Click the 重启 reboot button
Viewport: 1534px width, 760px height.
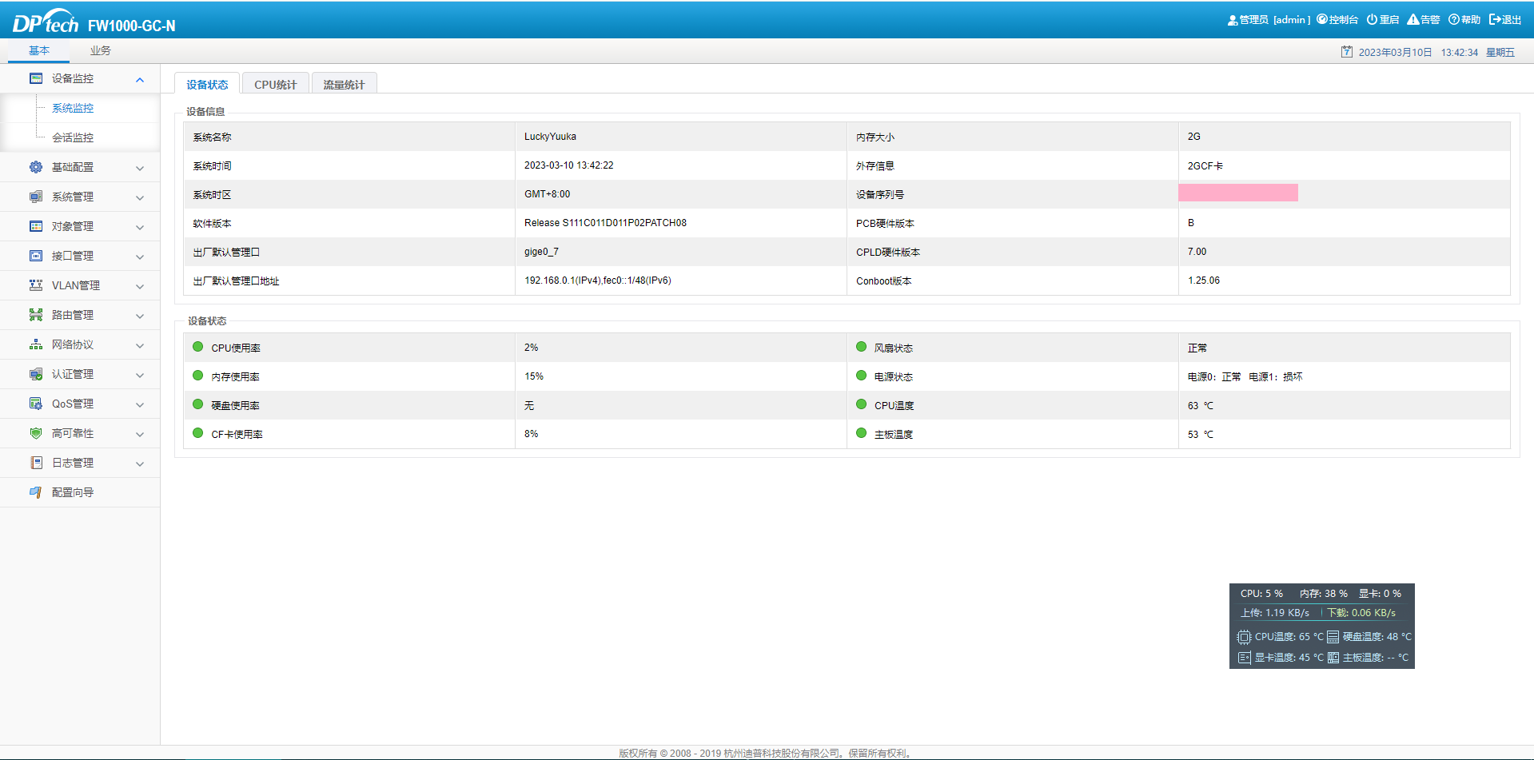[x=1383, y=20]
